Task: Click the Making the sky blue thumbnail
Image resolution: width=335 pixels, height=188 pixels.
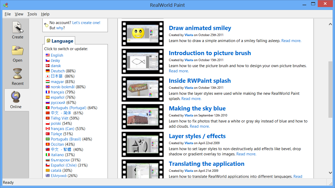Action: pyautogui.click(x=143, y=117)
